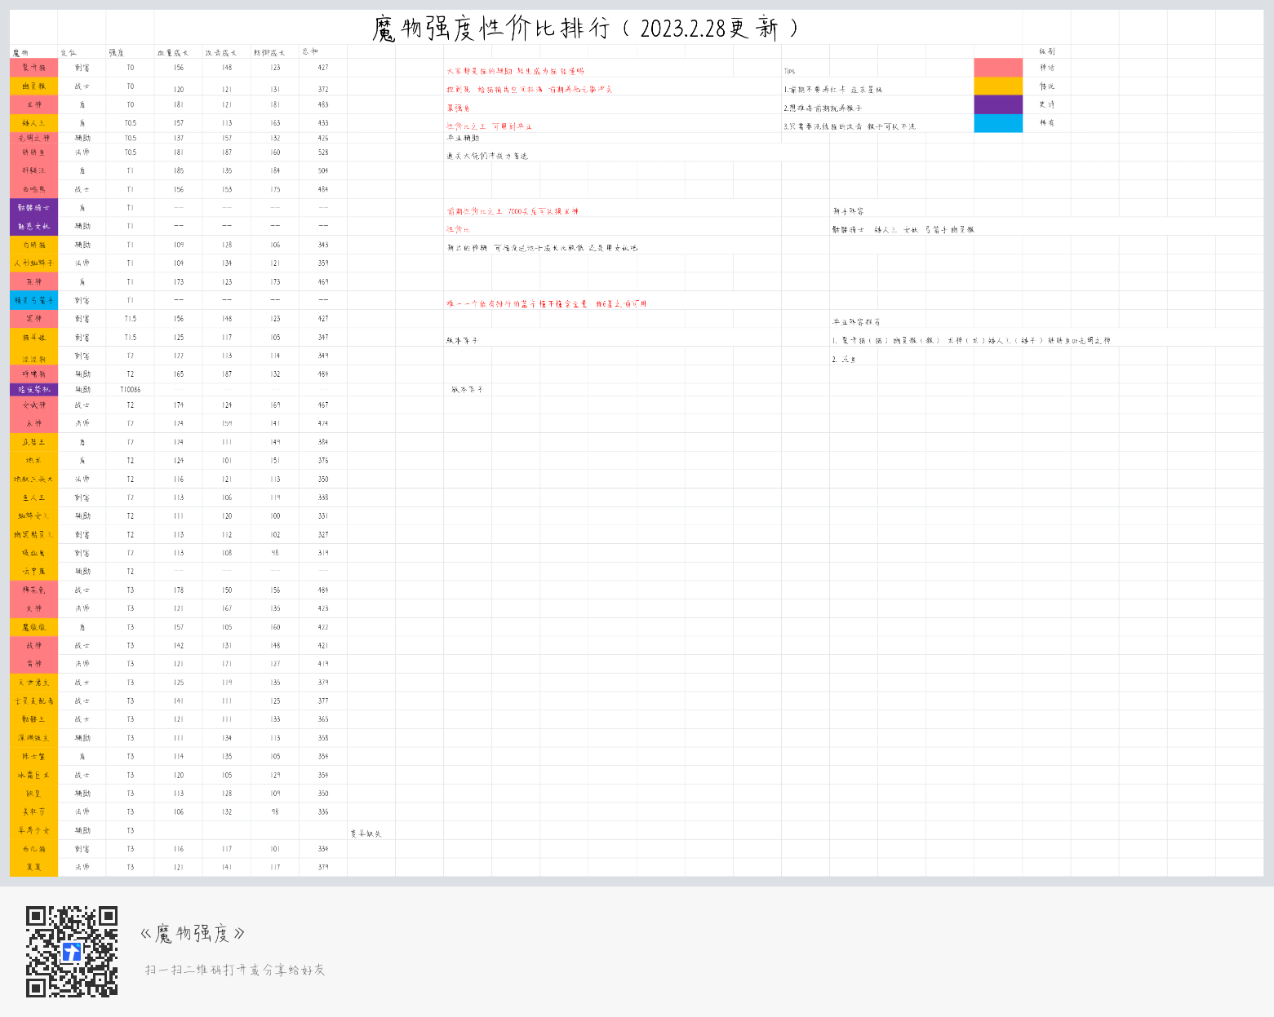Image resolution: width=1274 pixels, height=1017 pixels.
Task: Select the yellow 传说 legend color swatch
Action: (998, 86)
